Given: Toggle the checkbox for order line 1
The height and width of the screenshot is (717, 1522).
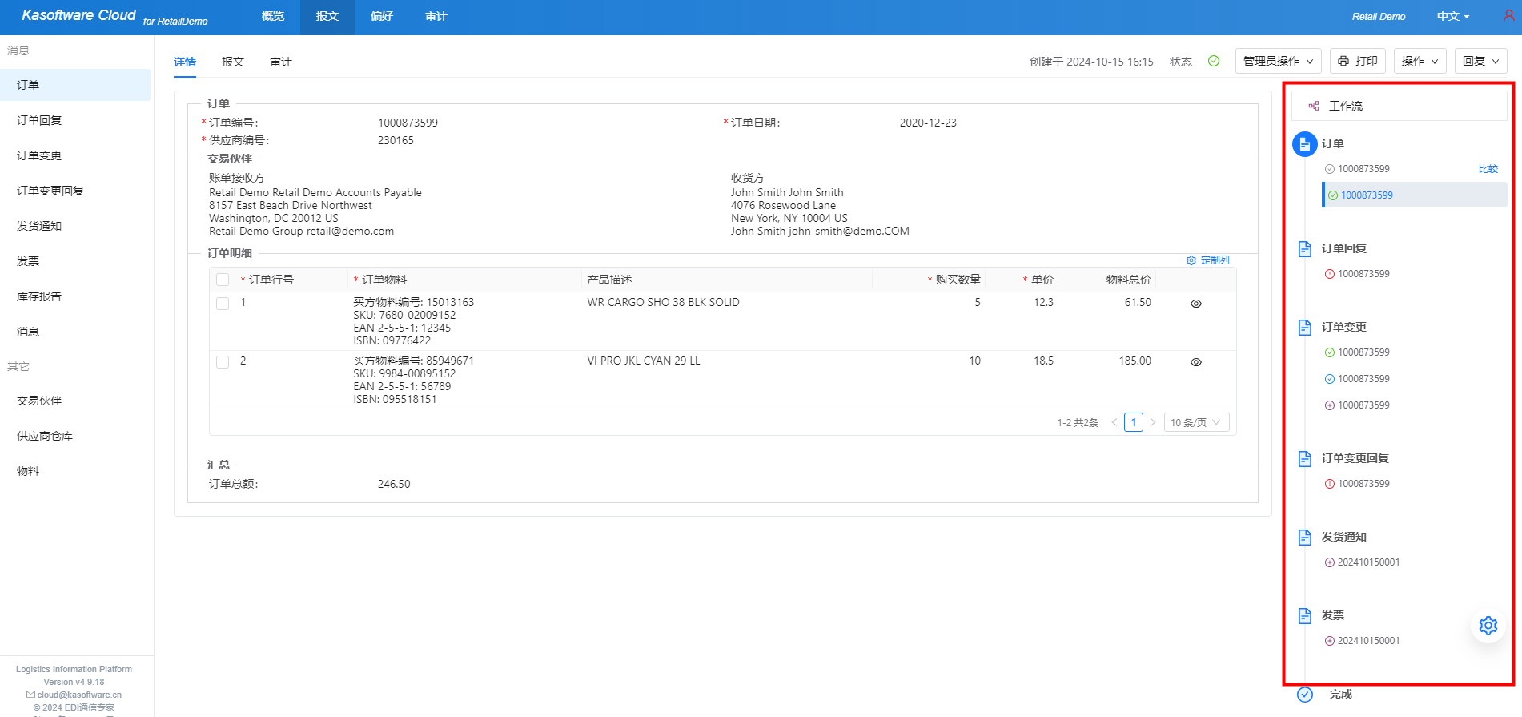Looking at the screenshot, I should pyautogui.click(x=223, y=304).
